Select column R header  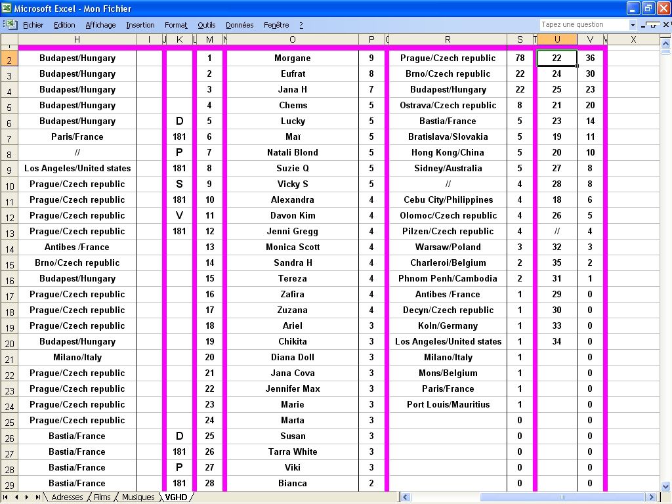[x=448, y=39]
